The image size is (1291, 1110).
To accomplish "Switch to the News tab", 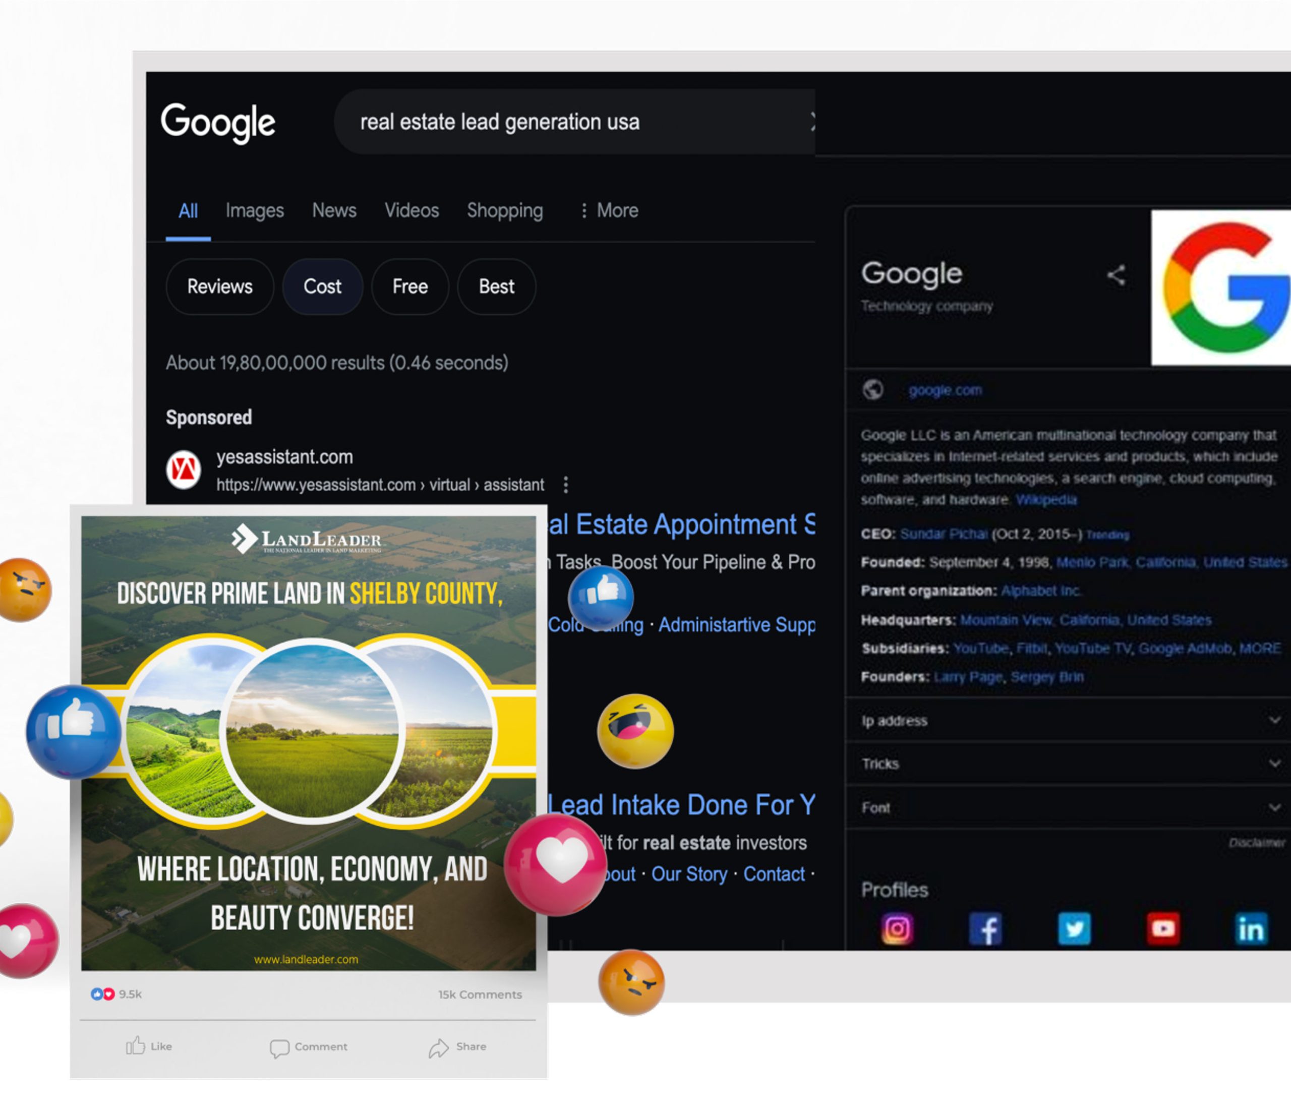I will (334, 211).
